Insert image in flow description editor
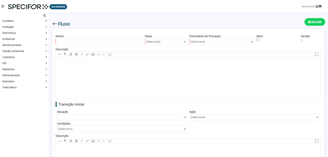 click(93, 54)
